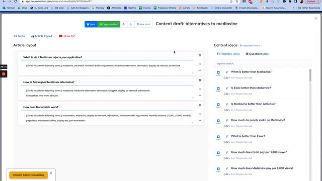Viewport: 322px width, 181px height.
Task: Add 'Is Ezoic better than Mediavine?' to layout
Action: pos(218,89)
